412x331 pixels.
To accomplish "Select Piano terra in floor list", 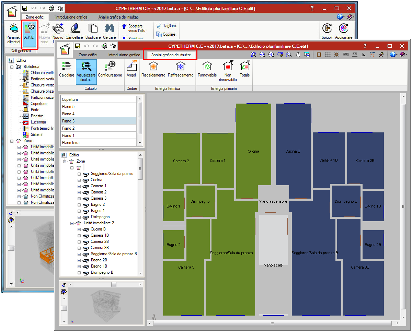I will point(99,143).
